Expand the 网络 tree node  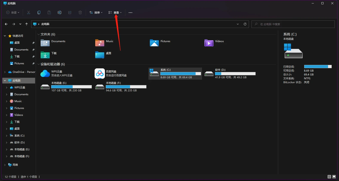pyautogui.click(x=5, y=165)
